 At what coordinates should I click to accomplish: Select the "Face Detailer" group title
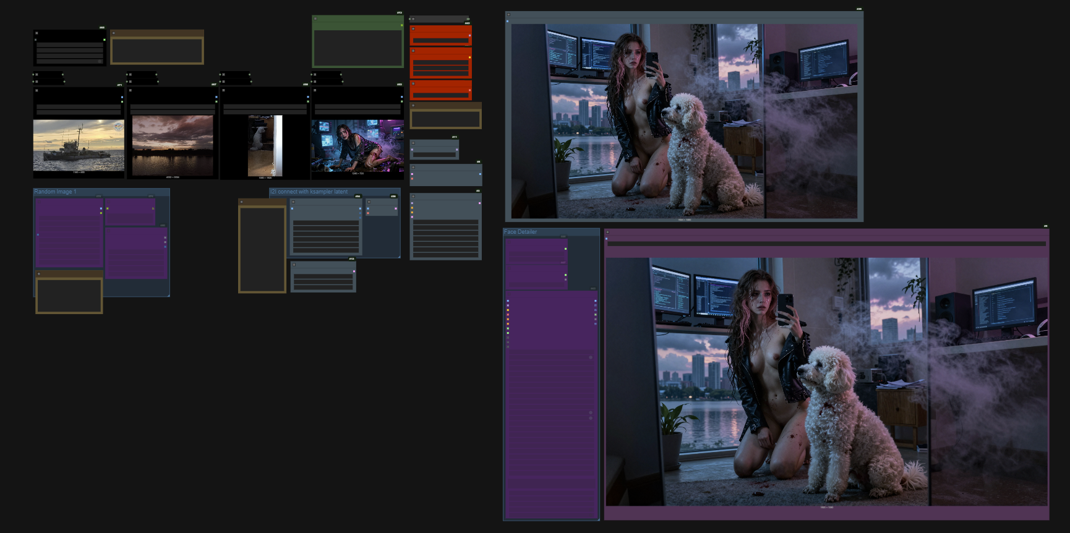(521, 232)
